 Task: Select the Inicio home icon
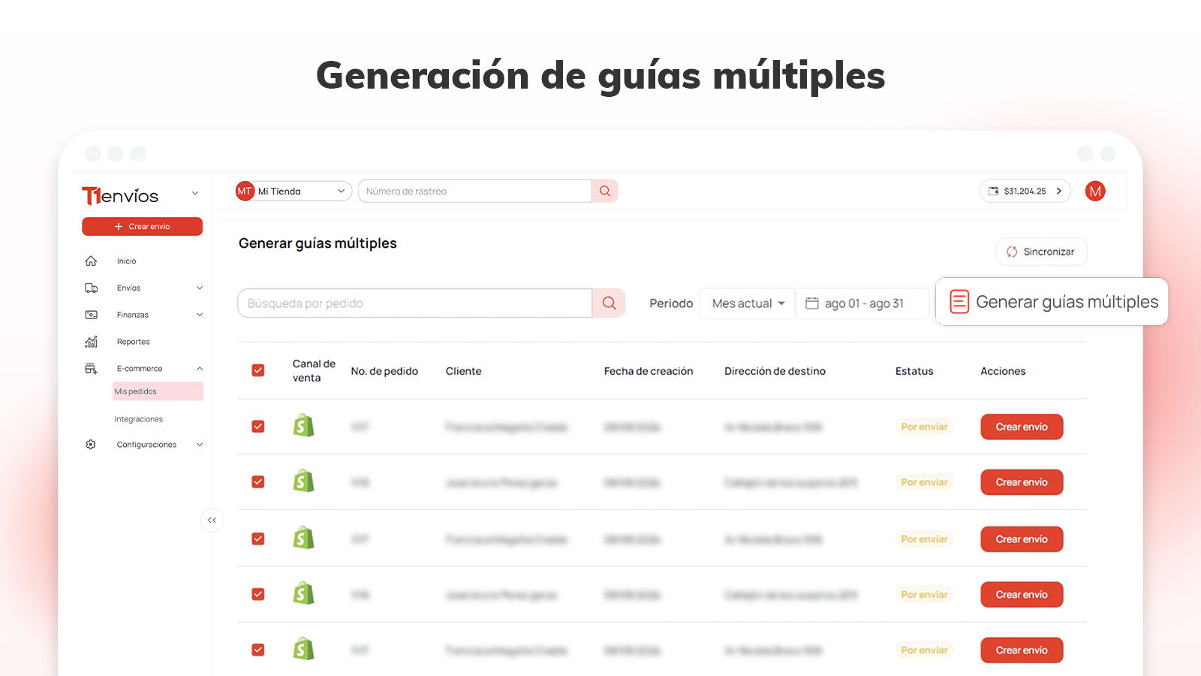point(91,261)
